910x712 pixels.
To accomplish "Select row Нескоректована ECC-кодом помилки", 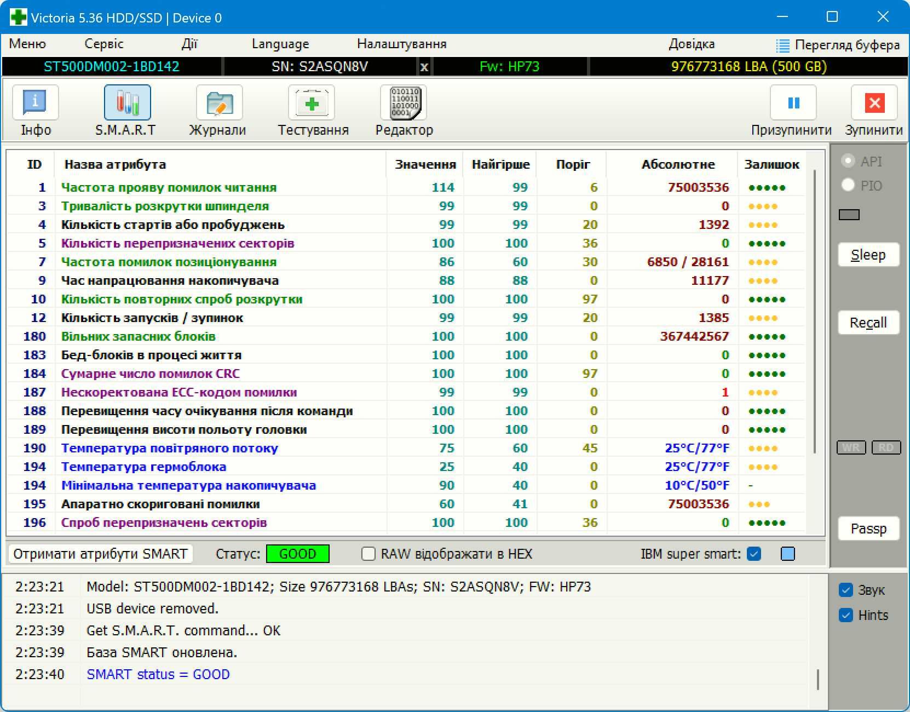I will 406,392.
